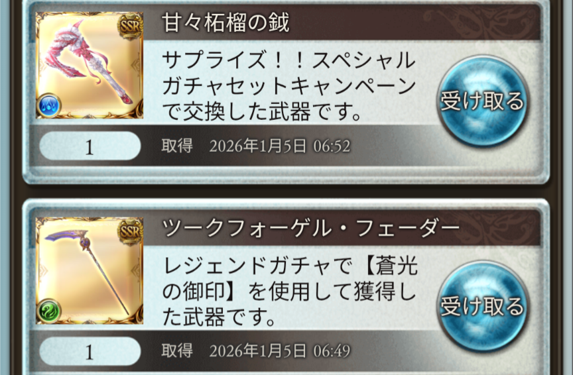The width and height of the screenshot is (573, 375).
Task: Tap the blue water element icon
Action: click(x=48, y=105)
